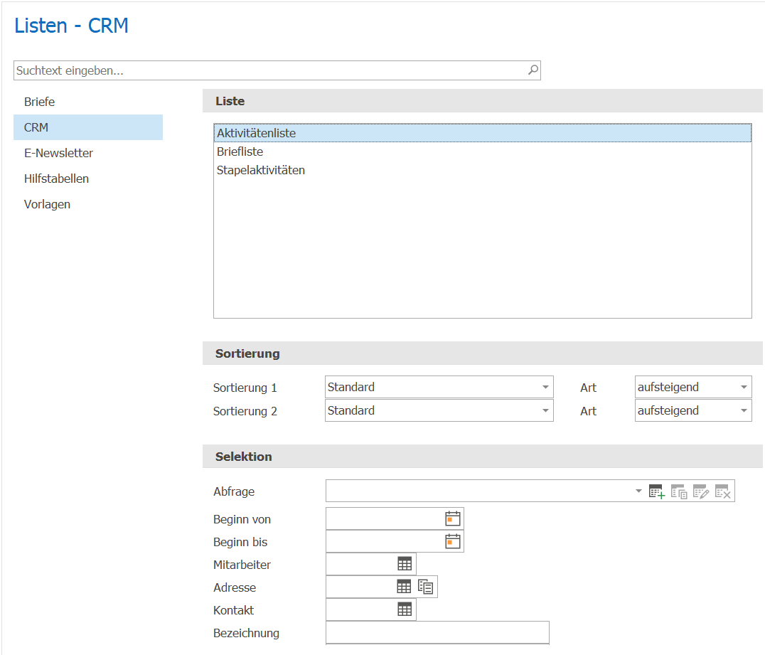Open Vorlagen category
765x655 pixels.
pyautogui.click(x=88, y=204)
